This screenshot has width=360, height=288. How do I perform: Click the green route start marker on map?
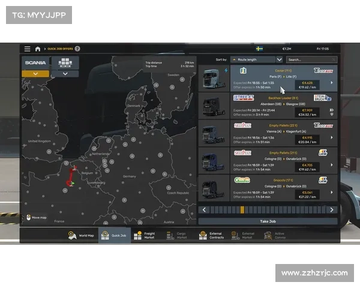(73, 183)
